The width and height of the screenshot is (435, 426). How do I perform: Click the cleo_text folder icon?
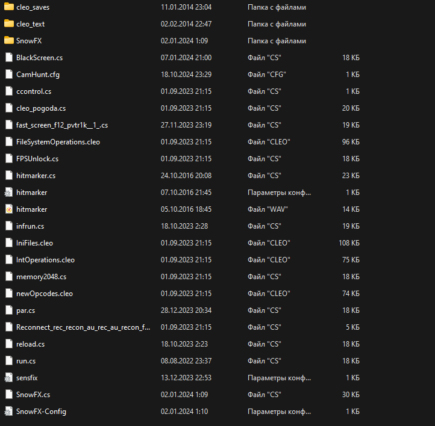point(8,24)
